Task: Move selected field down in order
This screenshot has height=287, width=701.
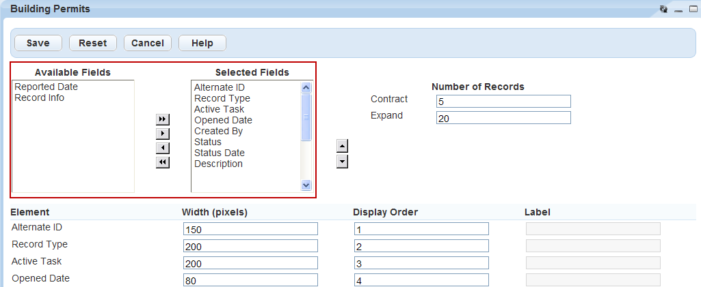Action: 343,162
